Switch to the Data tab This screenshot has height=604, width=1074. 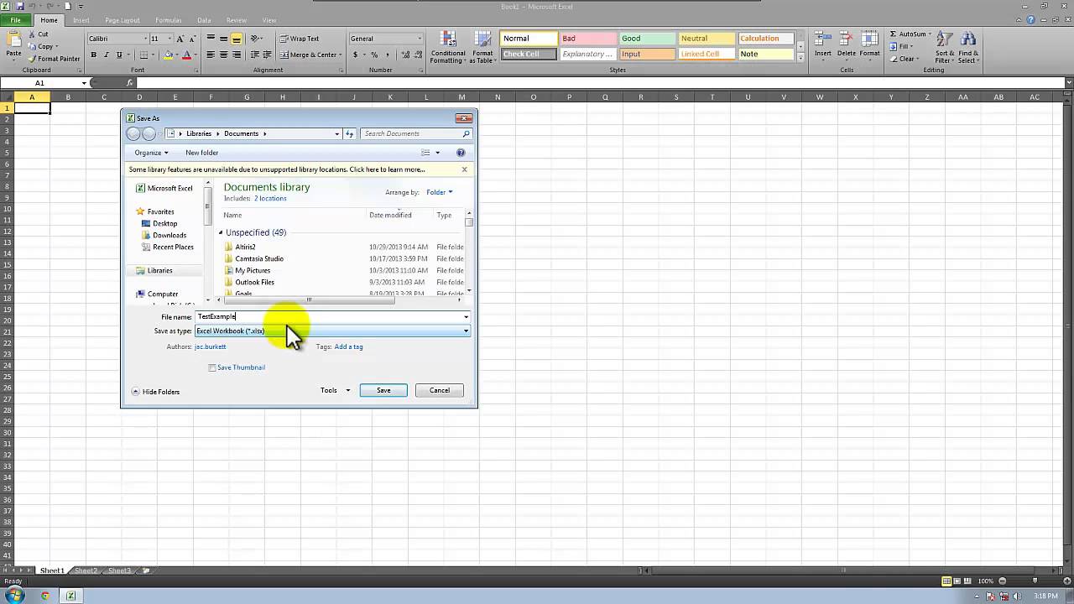pyautogui.click(x=204, y=20)
